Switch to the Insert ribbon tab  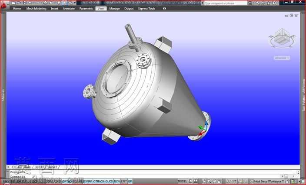(54, 9)
